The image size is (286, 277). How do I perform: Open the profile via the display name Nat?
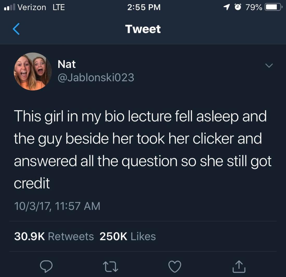click(x=67, y=64)
